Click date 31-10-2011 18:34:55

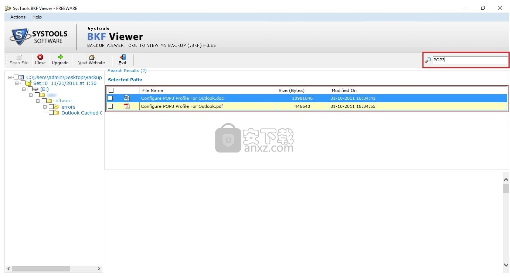[x=353, y=106]
